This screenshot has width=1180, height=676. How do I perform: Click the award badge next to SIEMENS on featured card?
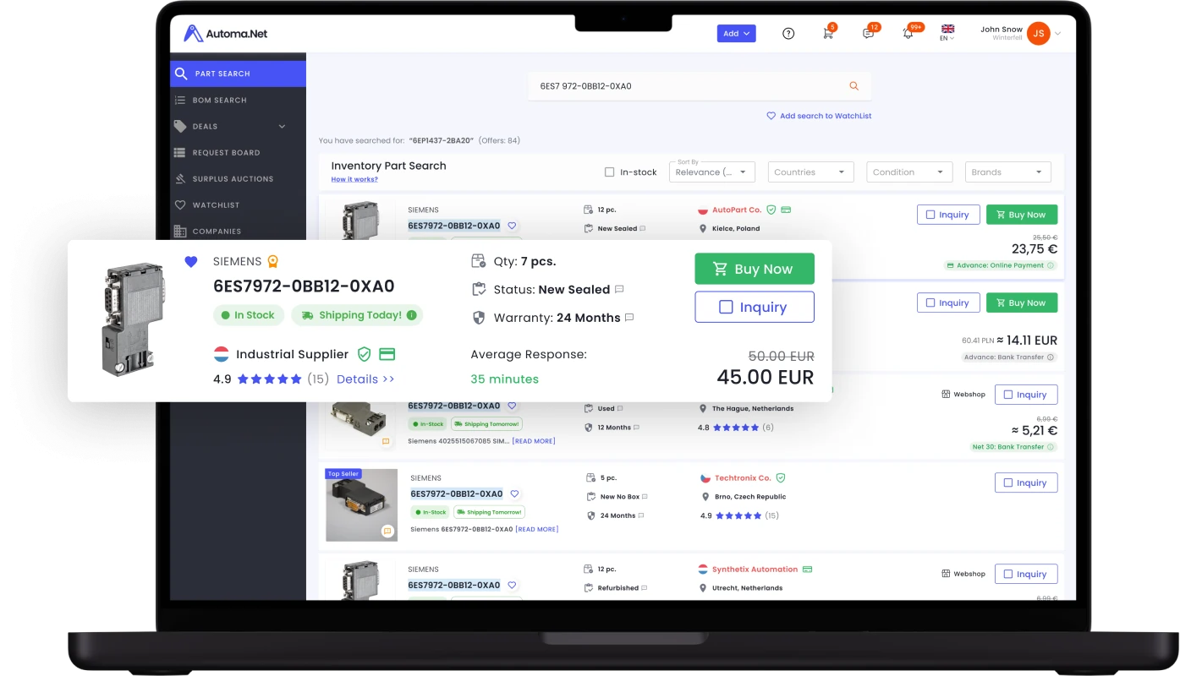(272, 262)
